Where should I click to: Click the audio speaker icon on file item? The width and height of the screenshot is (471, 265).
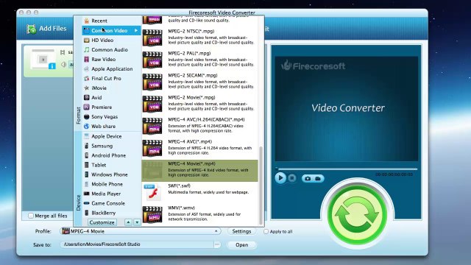[x=63, y=64]
